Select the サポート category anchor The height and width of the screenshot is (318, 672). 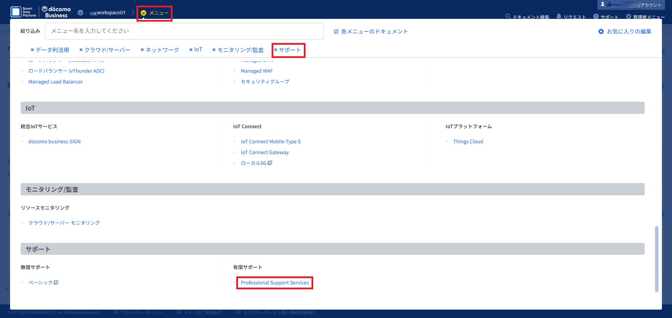tap(288, 50)
